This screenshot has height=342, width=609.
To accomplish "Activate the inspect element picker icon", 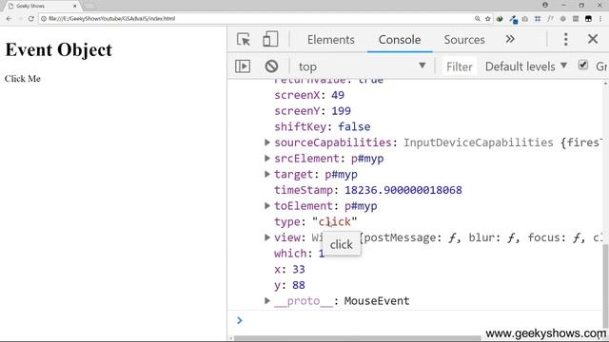I will click(244, 40).
